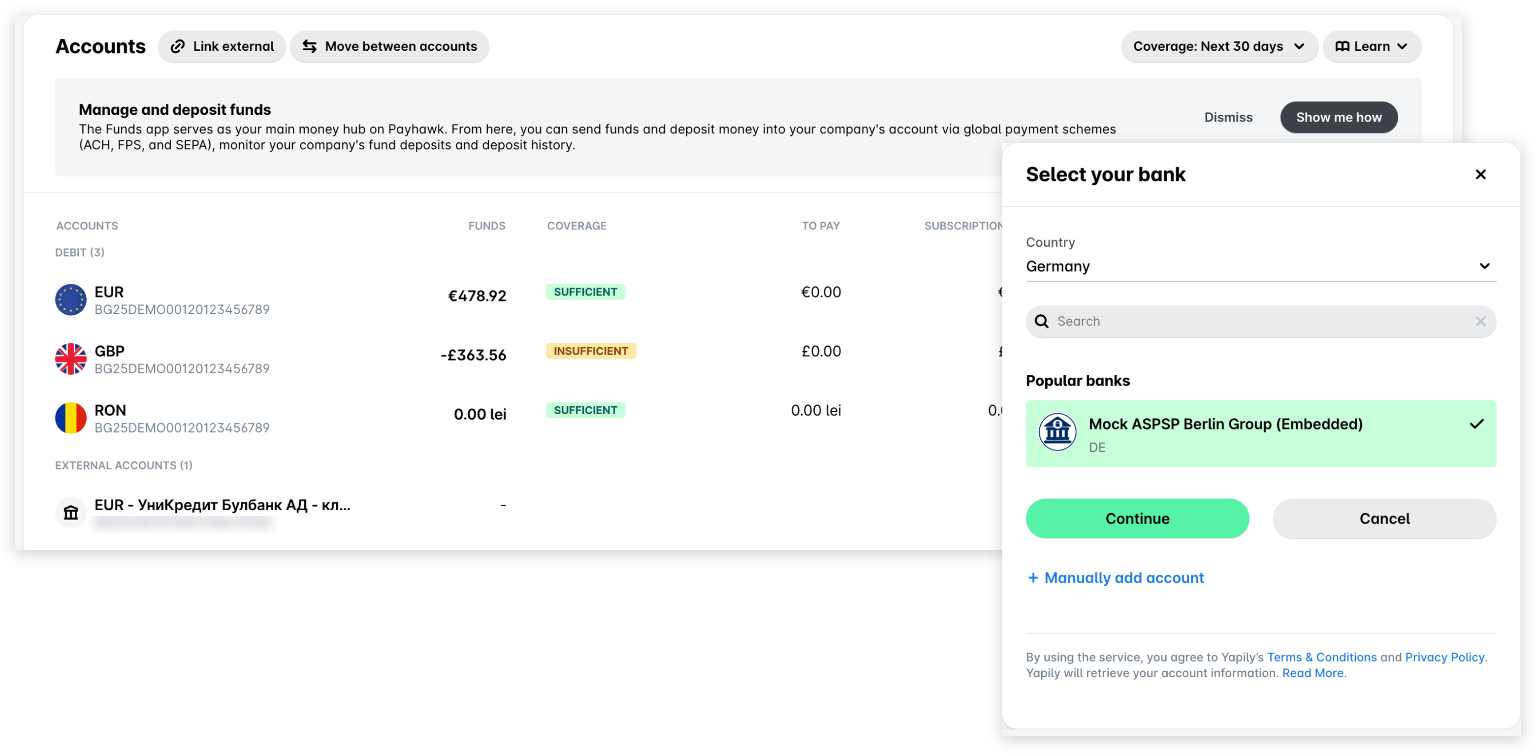Click Manually add account link
The height and width of the screenshot is (756, 1536).
[1116, 578]
